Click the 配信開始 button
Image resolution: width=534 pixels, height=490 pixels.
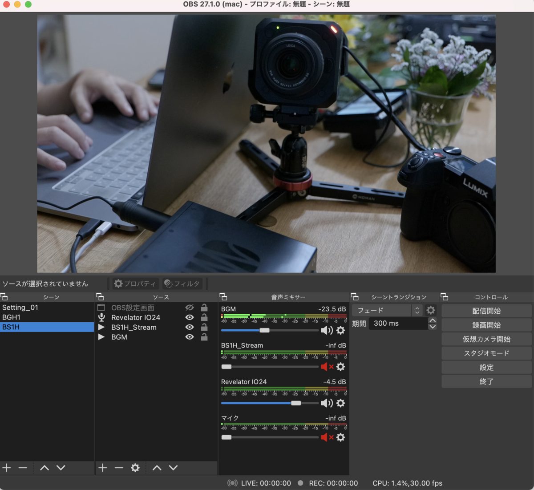tap(486, 311)
